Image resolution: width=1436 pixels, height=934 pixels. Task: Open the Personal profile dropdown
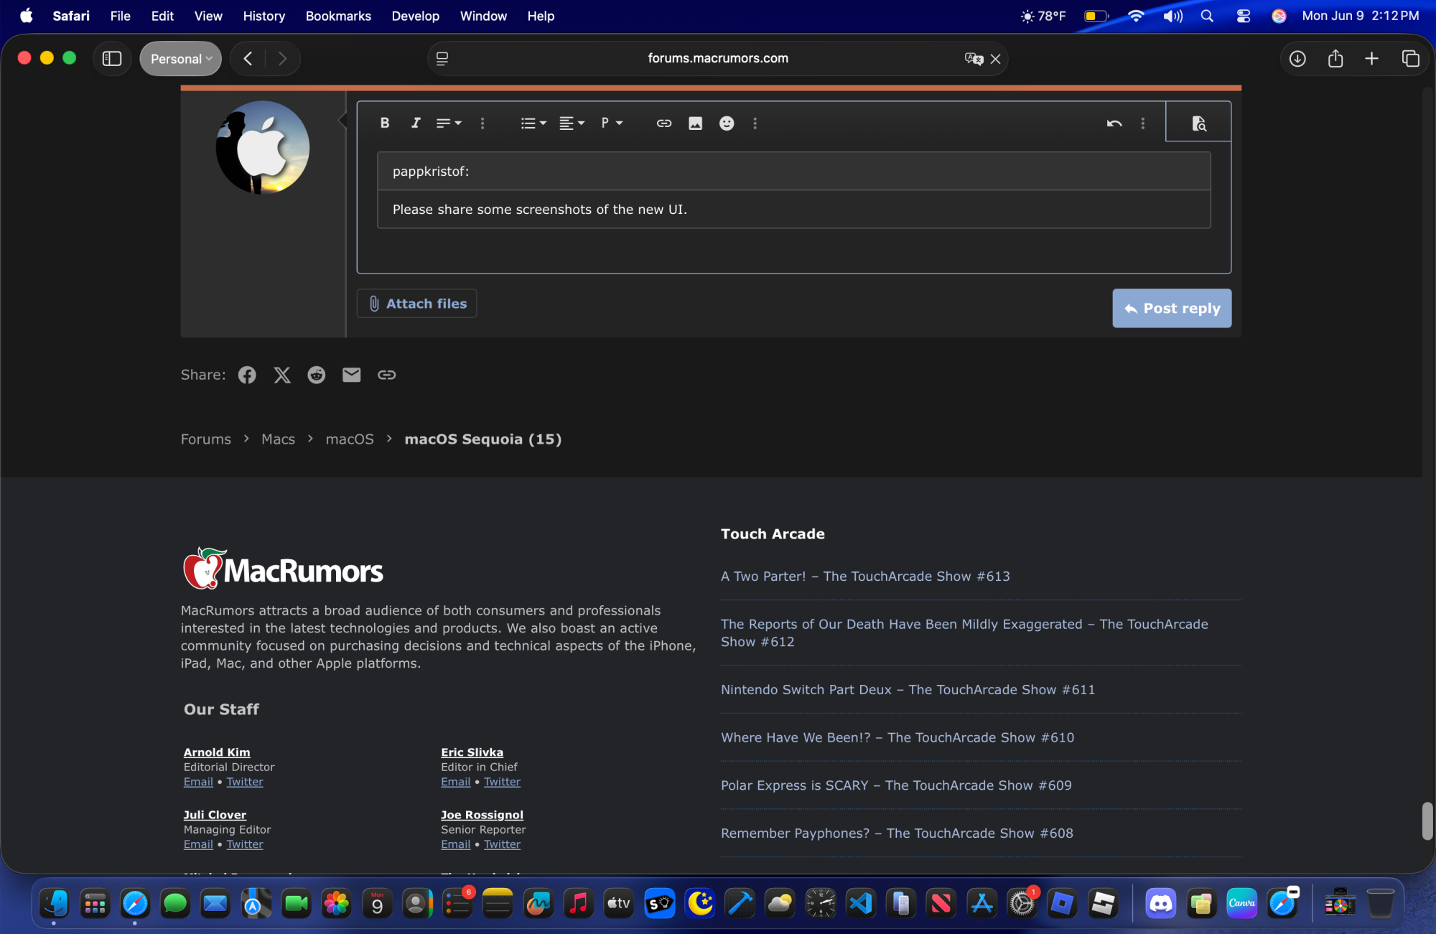[x=180, y=58]
